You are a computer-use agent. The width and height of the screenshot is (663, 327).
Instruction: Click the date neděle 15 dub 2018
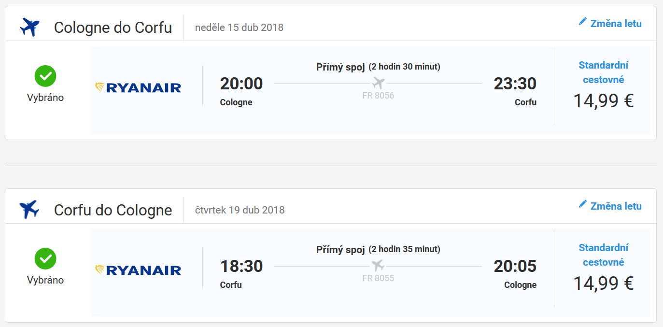[x=239, y=28]
